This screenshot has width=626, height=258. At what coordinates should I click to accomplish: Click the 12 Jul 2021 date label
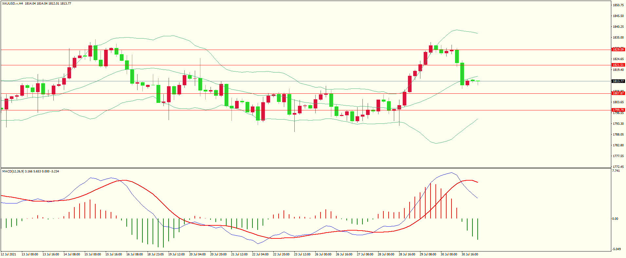[x=9, y=254]
